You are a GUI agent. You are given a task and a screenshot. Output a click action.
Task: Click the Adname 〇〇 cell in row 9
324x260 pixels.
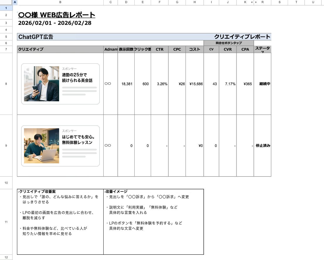coord(111,146)
